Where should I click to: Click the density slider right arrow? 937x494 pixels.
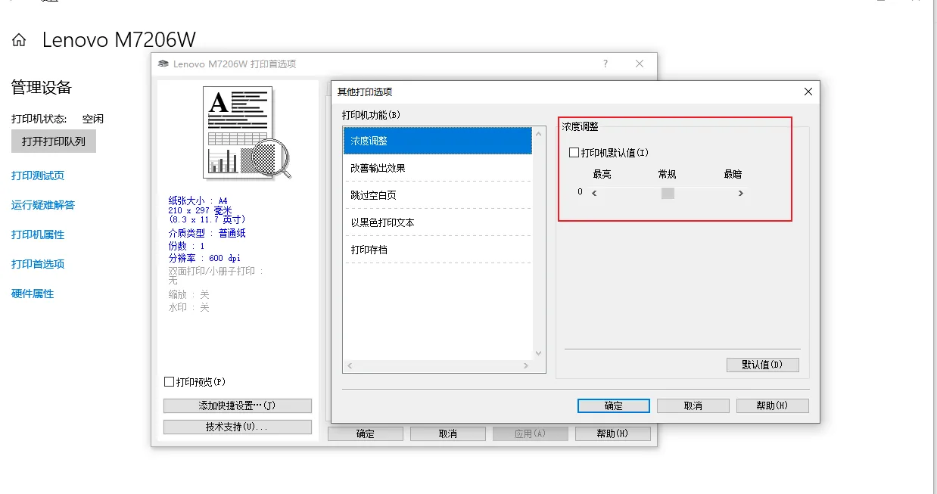pyautogui.click(x=741, y=193)
